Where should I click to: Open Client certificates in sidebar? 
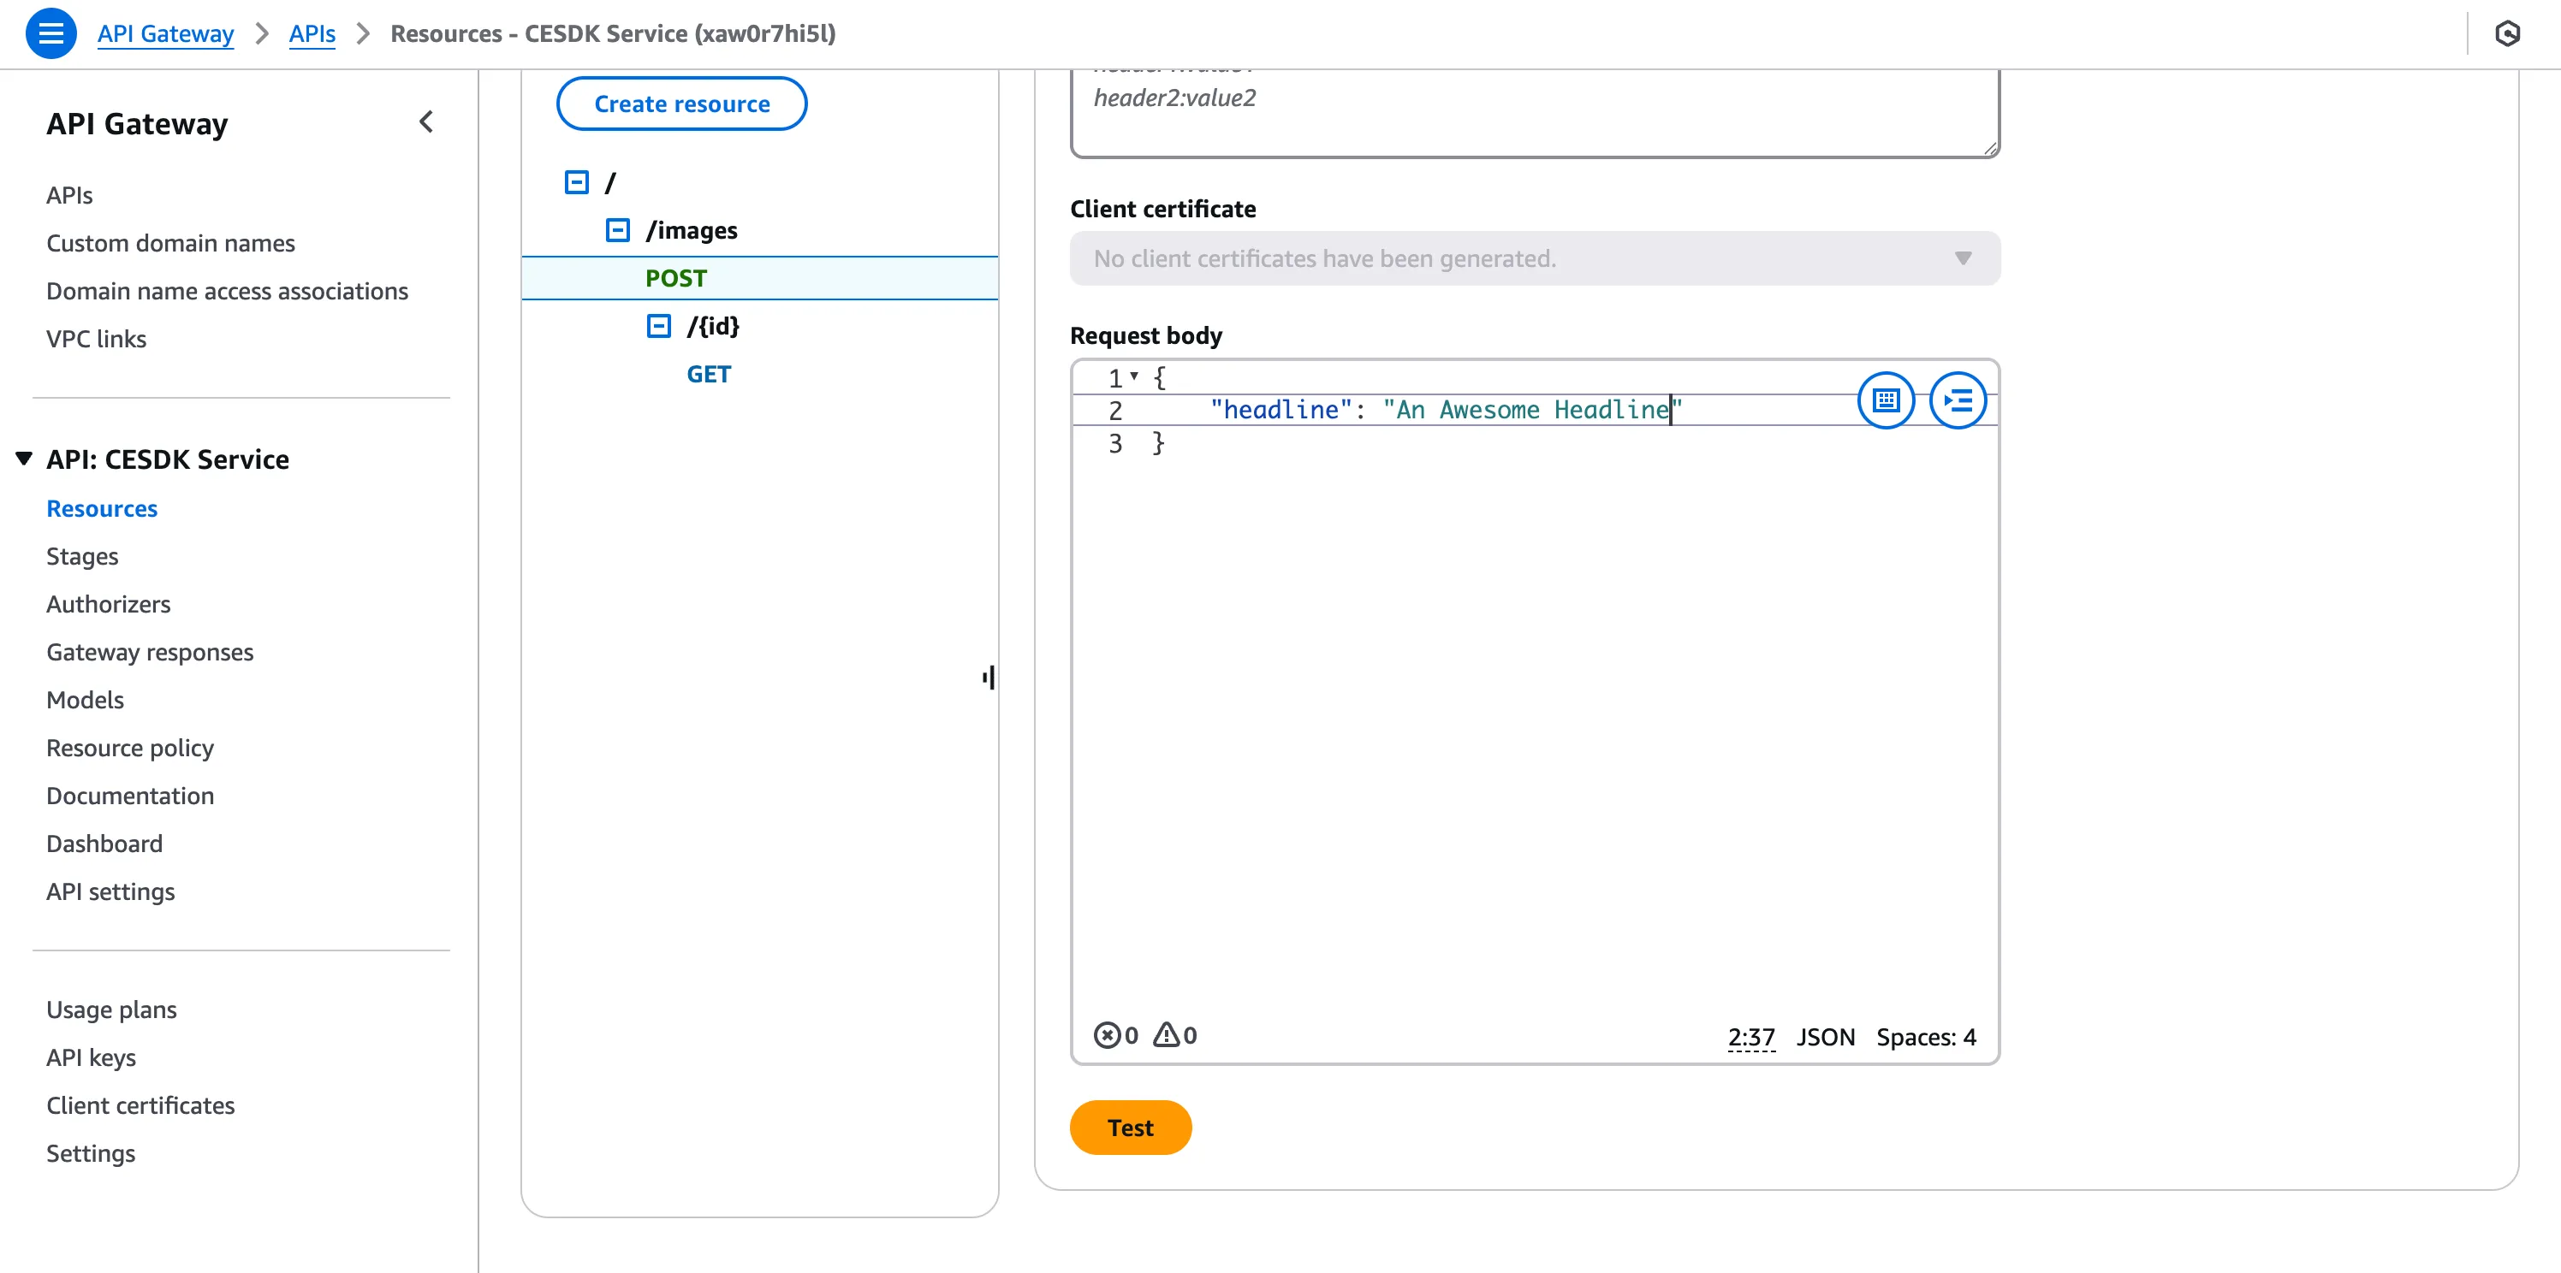click(x=141, y=1104)
